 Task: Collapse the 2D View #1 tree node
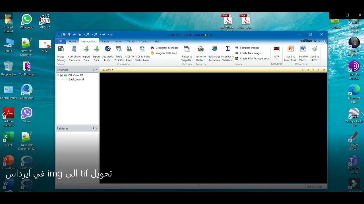(58, 75)
